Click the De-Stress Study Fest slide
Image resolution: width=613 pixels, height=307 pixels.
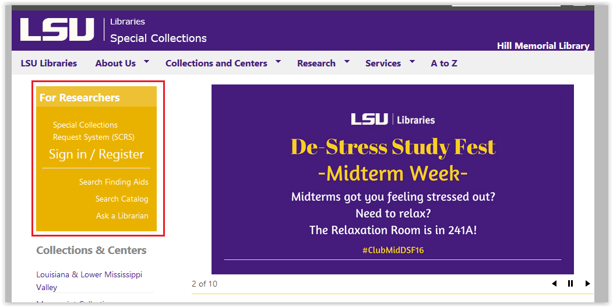[x=393, y=179]
